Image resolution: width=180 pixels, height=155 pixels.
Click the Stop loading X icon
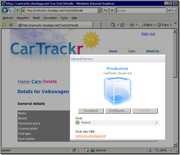click(x=112, y=11)
